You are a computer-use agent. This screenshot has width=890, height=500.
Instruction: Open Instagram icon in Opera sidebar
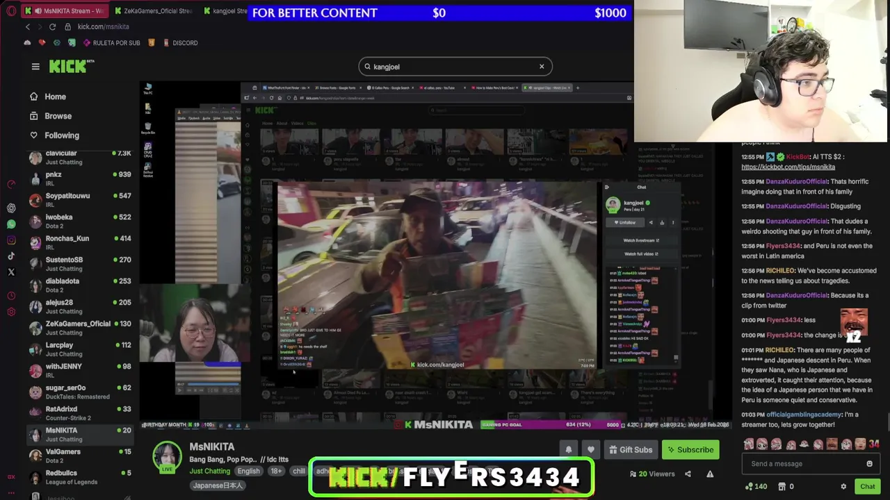[11, 240]
